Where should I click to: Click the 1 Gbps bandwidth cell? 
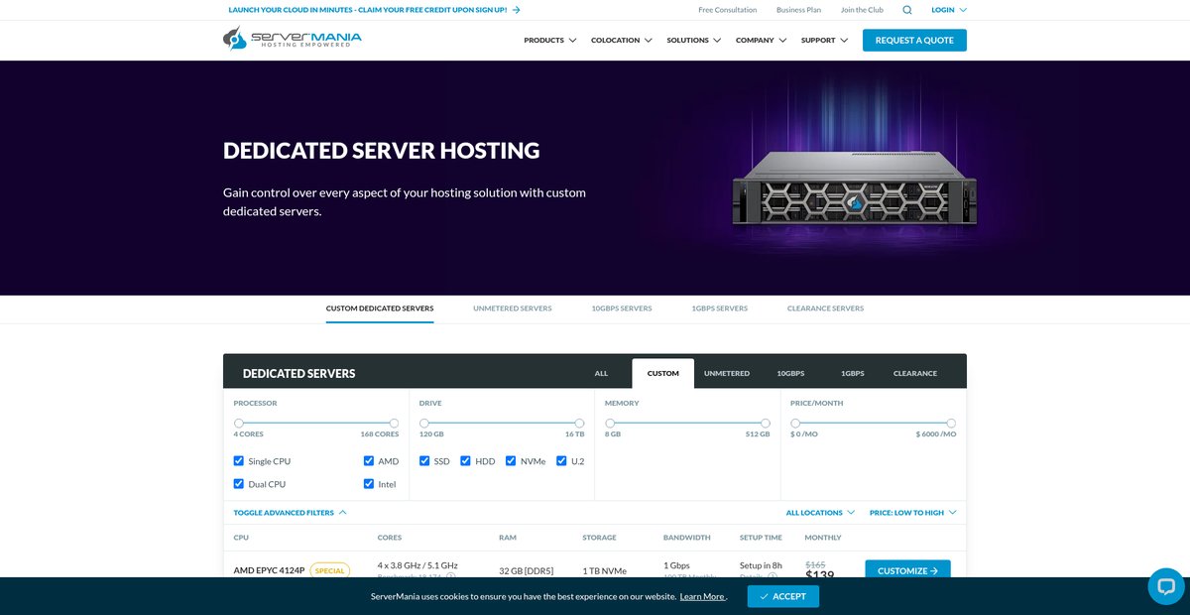click(676, 565)
